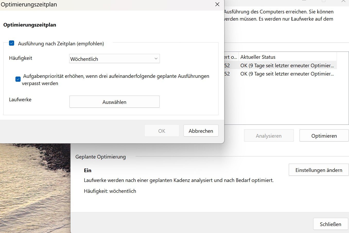Click the Aktueller Status column header
Viewport: 349px width, 233px height.
(287, 57)
